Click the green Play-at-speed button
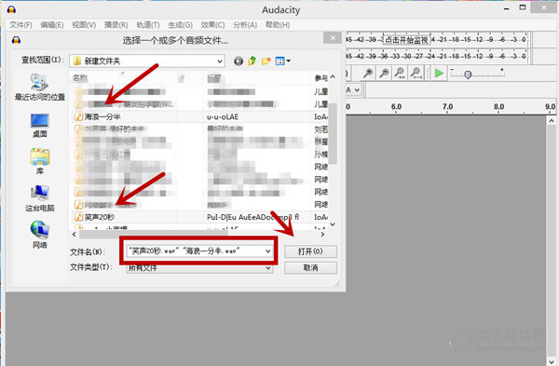 coord(439,74)
